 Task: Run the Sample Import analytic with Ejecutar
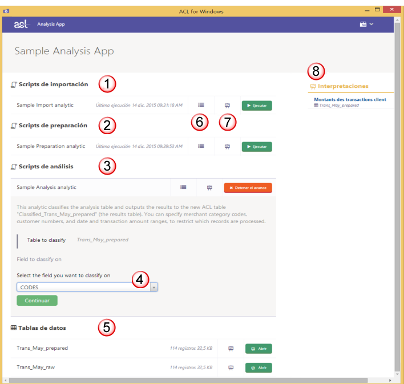coord(257,106)
